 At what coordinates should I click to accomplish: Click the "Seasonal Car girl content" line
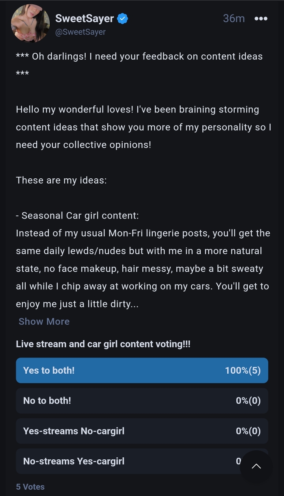pyautogui.click(x=77, y=216)
